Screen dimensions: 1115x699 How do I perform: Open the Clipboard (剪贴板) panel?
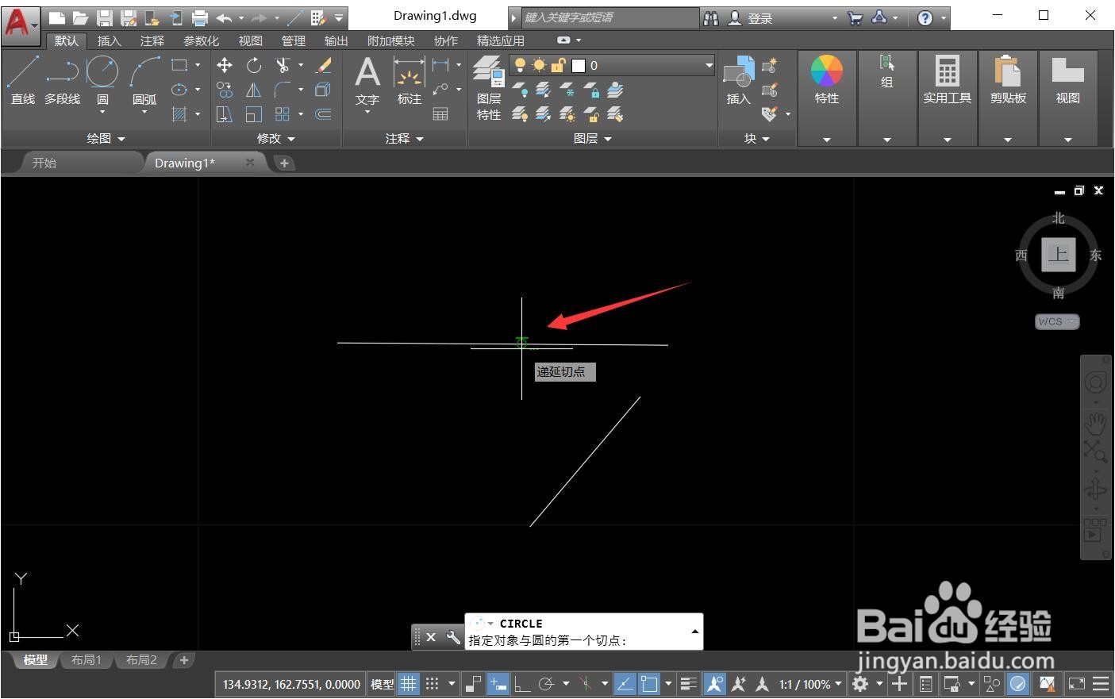(x=1008, y=79)
